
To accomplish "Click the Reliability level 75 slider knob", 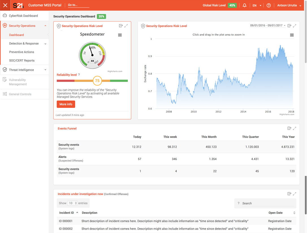I will click(x=97, y=80).
